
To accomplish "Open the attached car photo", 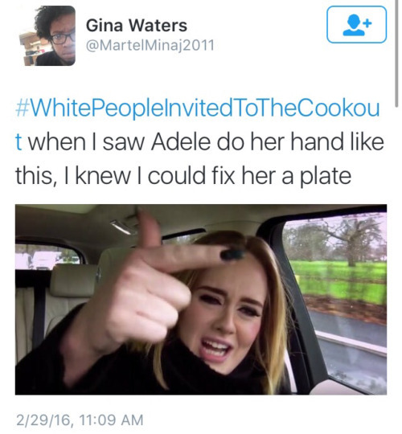I will point(201,300).
